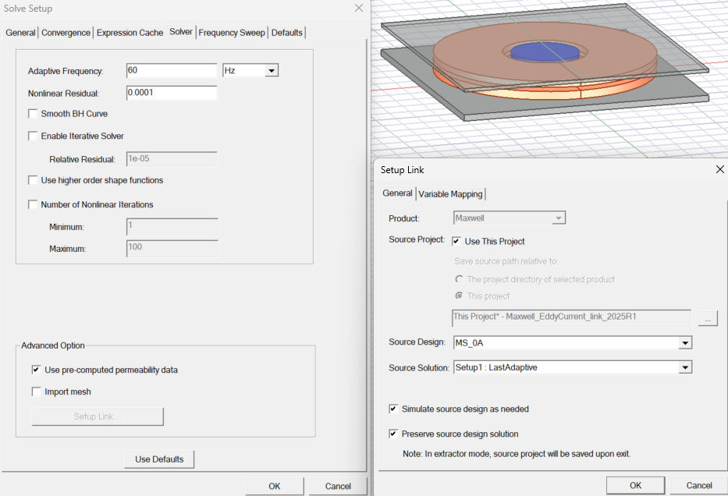
Task: Expand the Source Design MS_0A dropdown
Action: click(684, 343)
